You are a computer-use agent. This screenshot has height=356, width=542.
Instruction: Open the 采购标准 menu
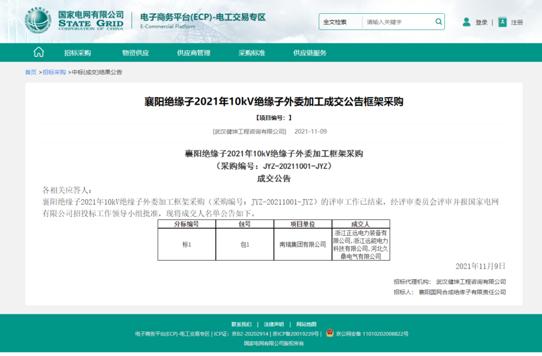pos(251,53)
